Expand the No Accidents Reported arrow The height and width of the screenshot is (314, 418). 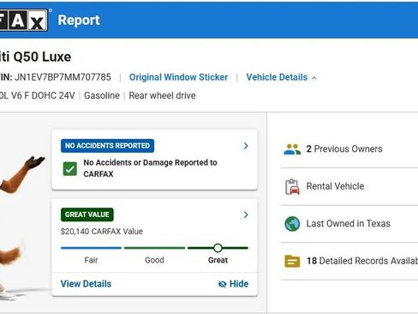tap(246, 146)
